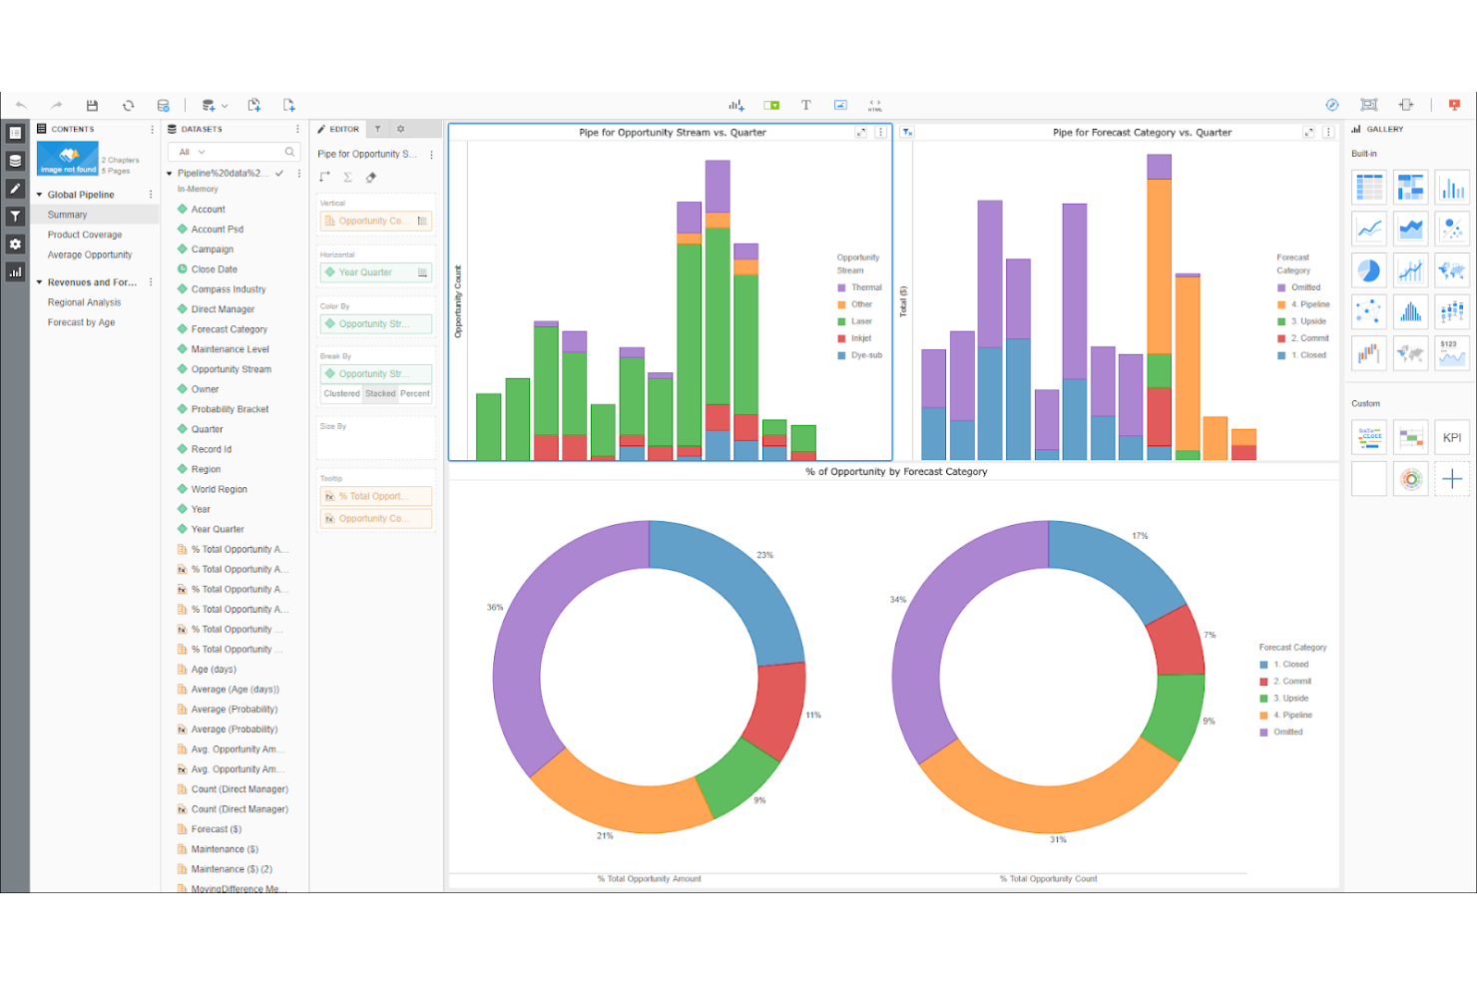
Task: Click the Text box insert icon
Action: point(805,105)
